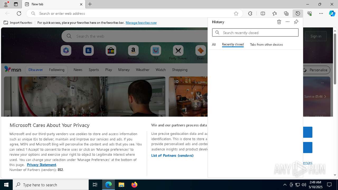Open Browser essentials icon

[309, 13]
